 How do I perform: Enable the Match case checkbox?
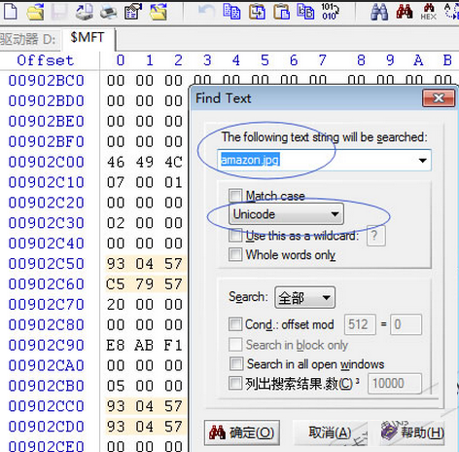tap(235, 196)
